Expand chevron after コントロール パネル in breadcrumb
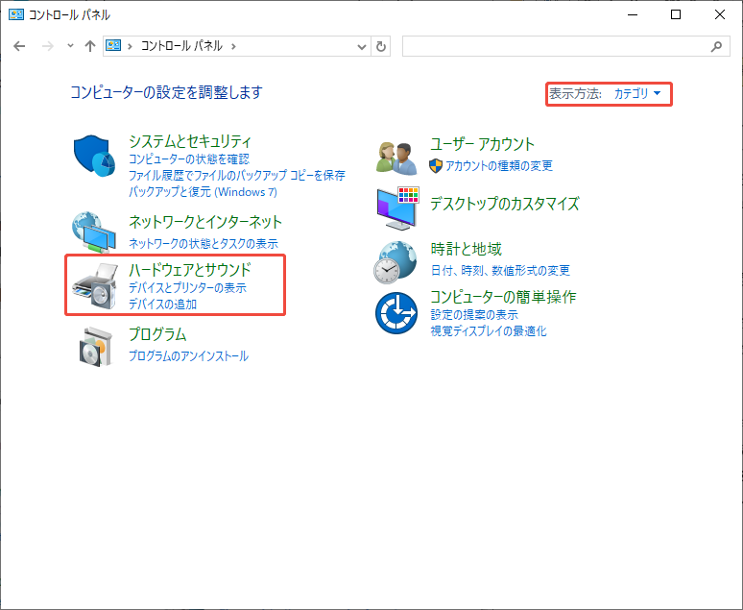 [233, 46]
